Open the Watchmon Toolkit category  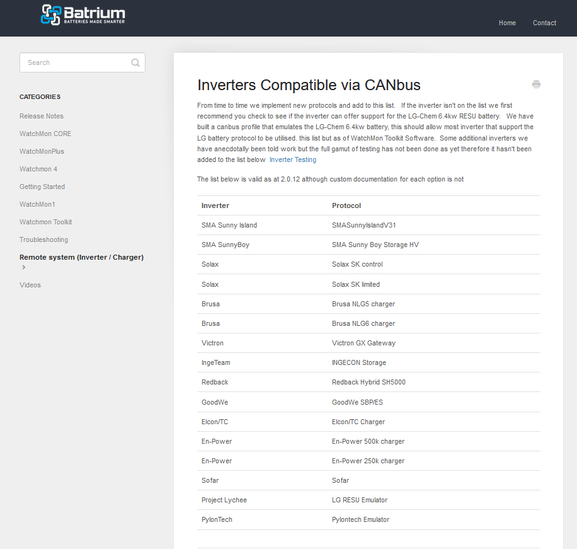coord(45,222)
